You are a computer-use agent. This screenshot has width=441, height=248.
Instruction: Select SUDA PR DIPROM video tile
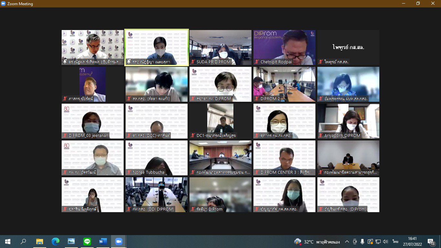click(x=221, y=47)
